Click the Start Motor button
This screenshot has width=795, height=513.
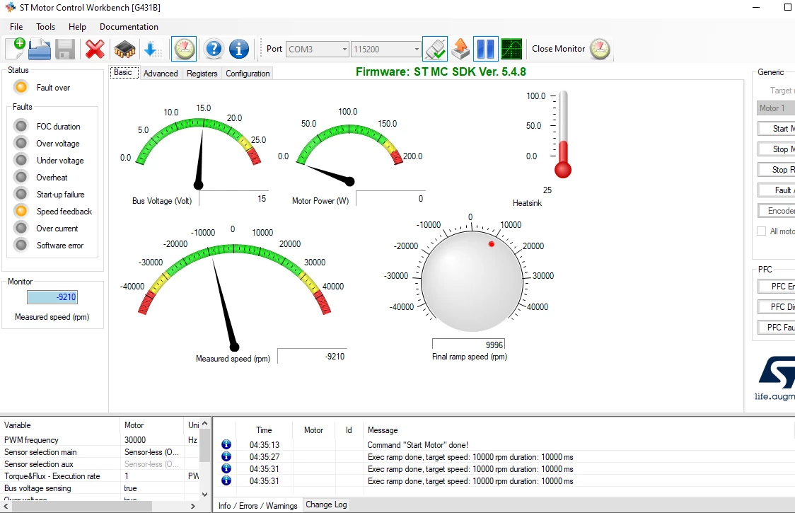(776, 129)
